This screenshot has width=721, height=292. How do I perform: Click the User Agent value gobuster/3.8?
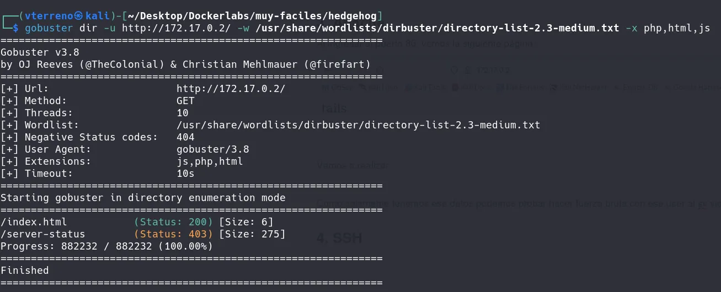(x=212, y=149)
